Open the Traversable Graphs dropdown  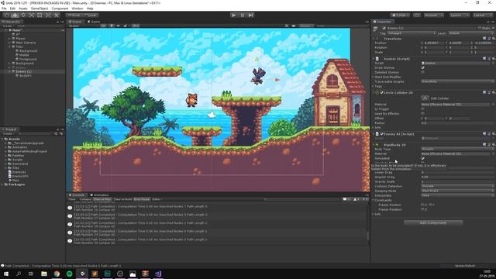pyautogui.click(x=457, y=81)
